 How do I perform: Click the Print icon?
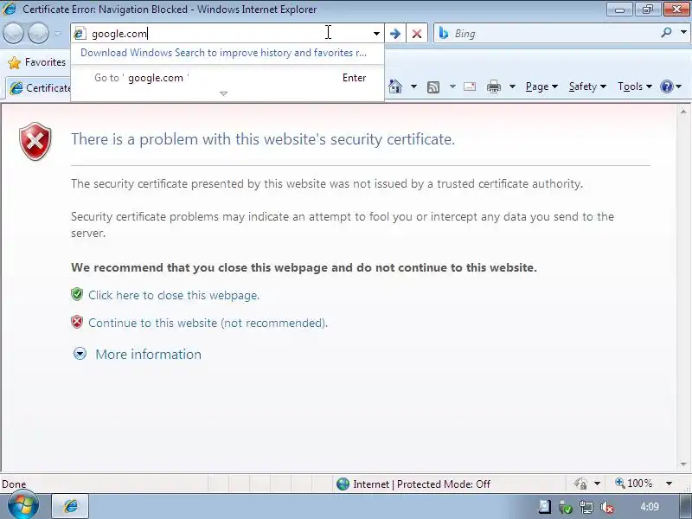click(493, 86)
